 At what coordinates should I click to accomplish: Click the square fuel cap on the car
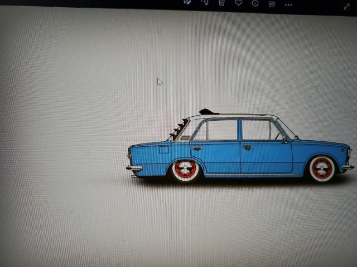163,149
